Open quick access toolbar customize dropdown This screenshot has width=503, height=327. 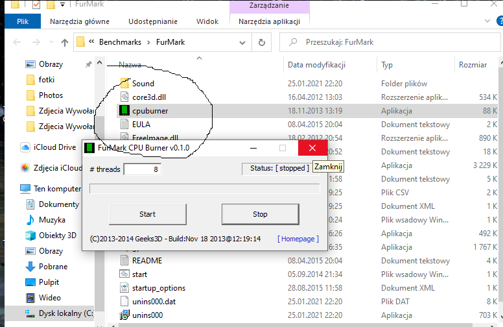point(63,5)
